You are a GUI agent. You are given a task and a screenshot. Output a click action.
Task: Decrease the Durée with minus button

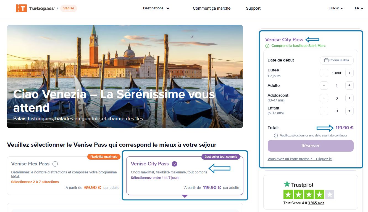pyautogui.click(x=324, y=73)
